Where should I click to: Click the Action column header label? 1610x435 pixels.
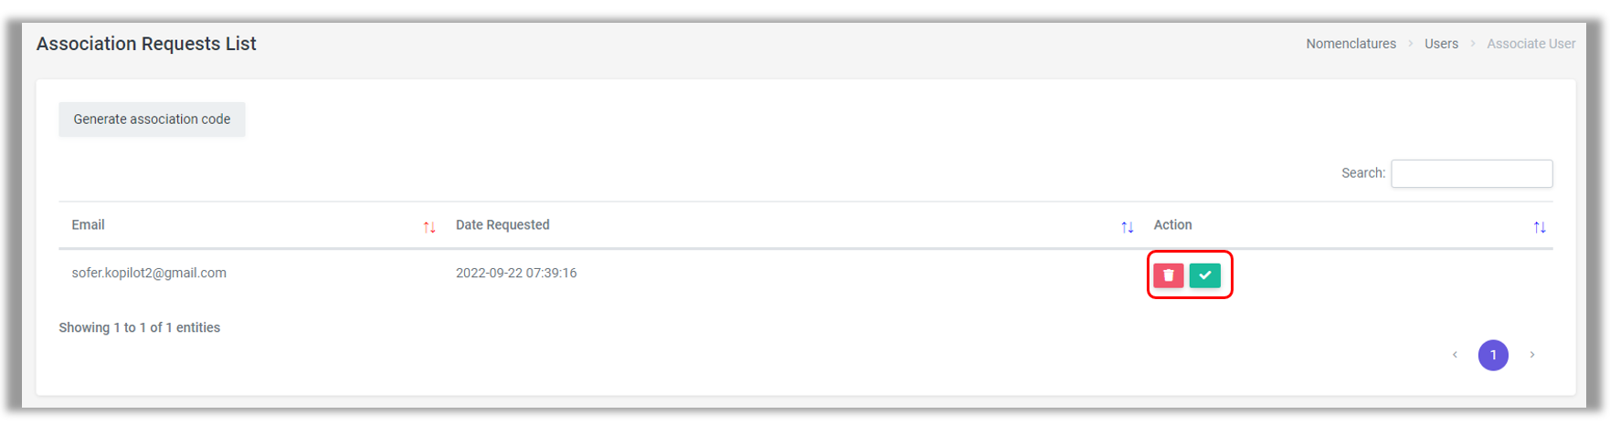tap(1172, 225)
